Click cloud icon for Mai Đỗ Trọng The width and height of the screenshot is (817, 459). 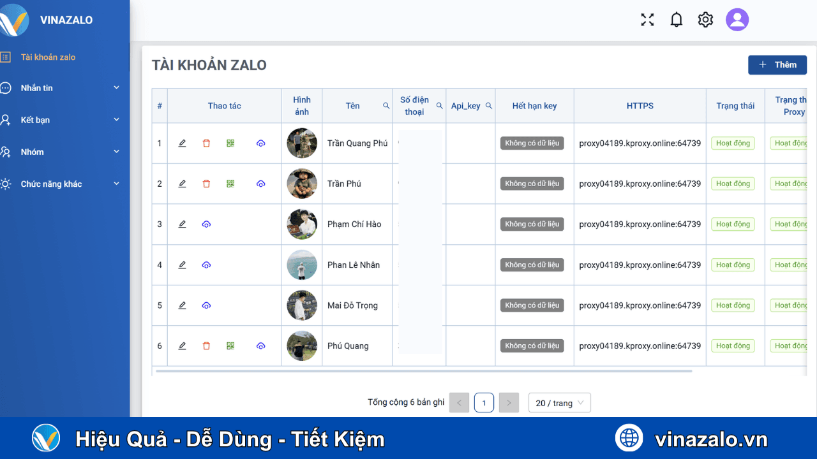(206, 305)
